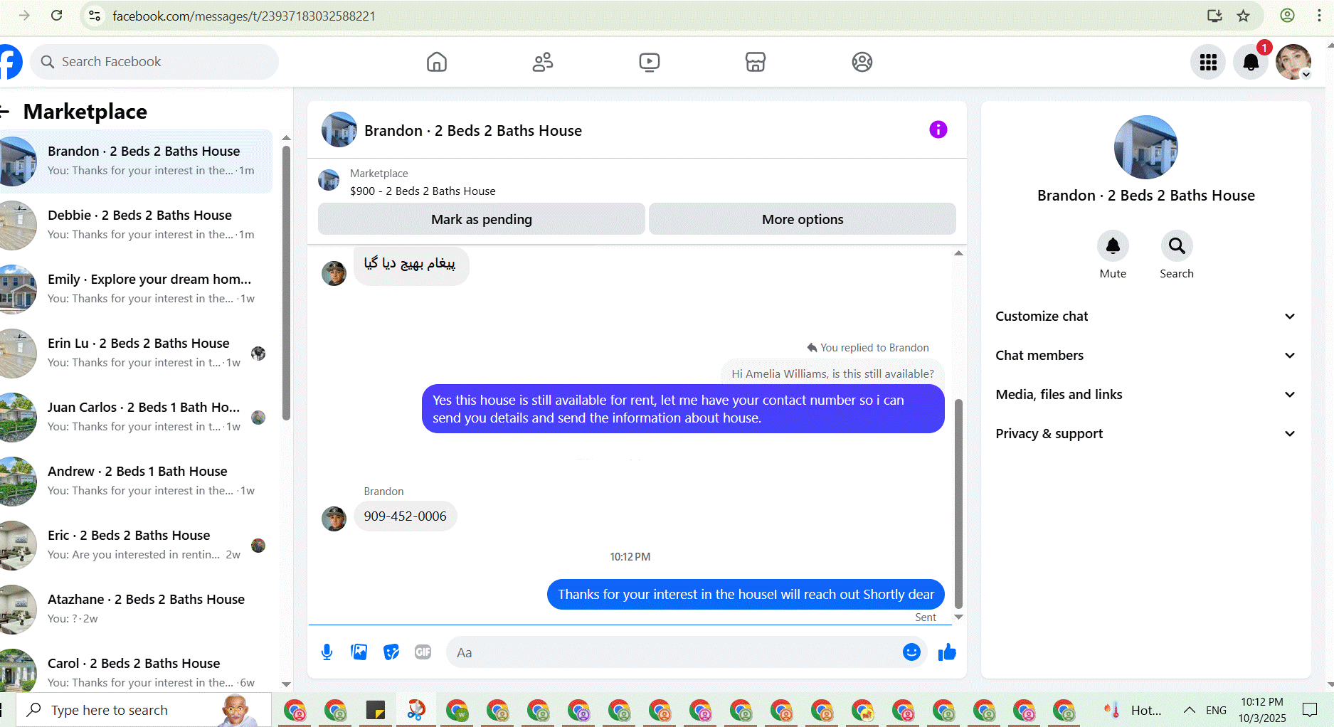Open Emily's Explore your dream home chat
1334x727 pixels.
pos(135,290)
